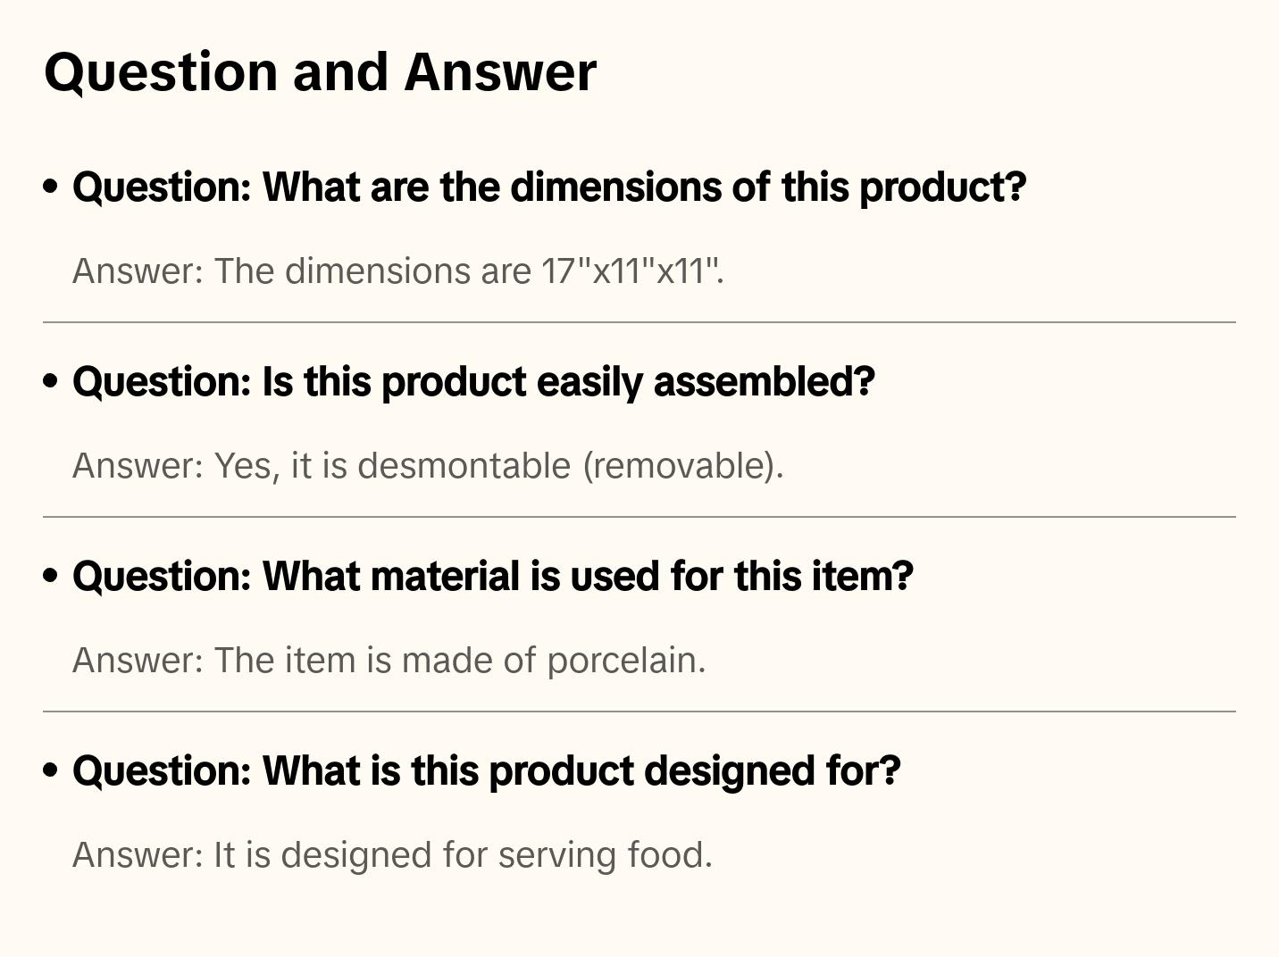Click the divider line below the porcelain answer

pos(639,712)
